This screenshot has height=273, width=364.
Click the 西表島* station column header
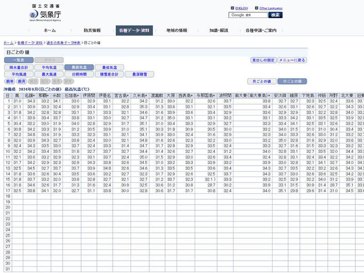[x=186, y=96]
